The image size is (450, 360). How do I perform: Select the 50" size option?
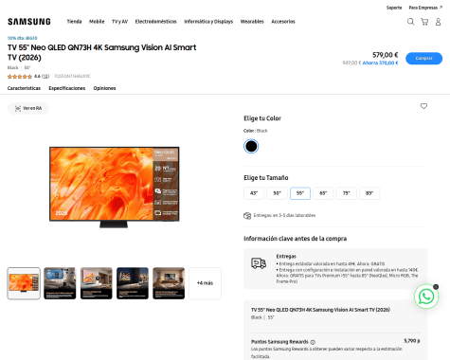pyautogui.click(x=277, y=193)
